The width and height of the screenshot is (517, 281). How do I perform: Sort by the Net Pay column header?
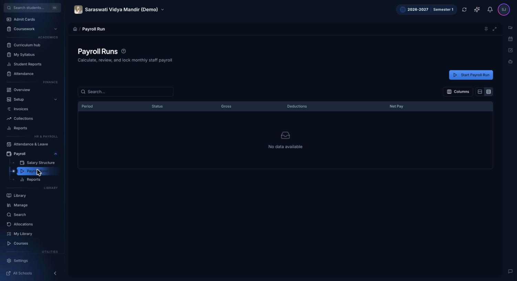click(x=396, y=106)
